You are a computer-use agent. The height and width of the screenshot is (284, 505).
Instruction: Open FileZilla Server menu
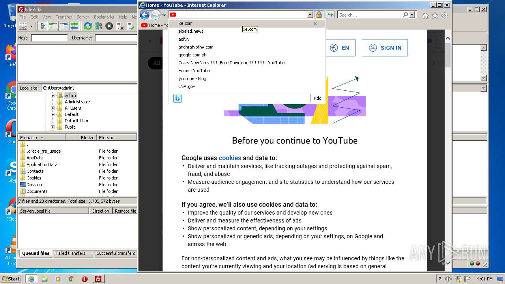pyautogui.click(x=83, y=17)
